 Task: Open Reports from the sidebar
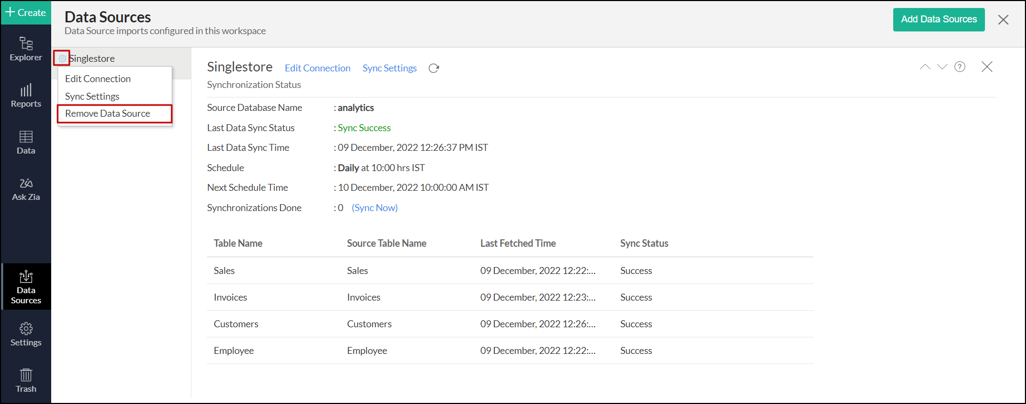click(26, 96)
